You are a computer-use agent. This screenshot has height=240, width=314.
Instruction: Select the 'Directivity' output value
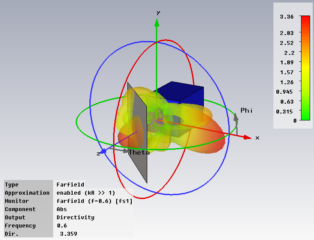point(76,218)
